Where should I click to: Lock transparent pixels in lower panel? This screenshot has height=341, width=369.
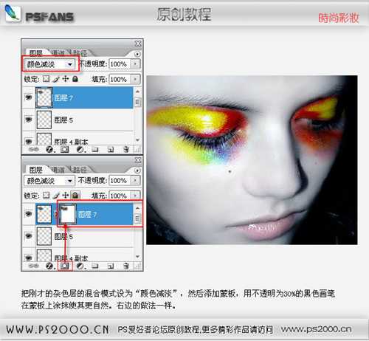click(46, 196)
